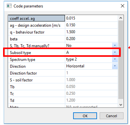
Task: Click the Cancel button
Action: click(111, 116)
